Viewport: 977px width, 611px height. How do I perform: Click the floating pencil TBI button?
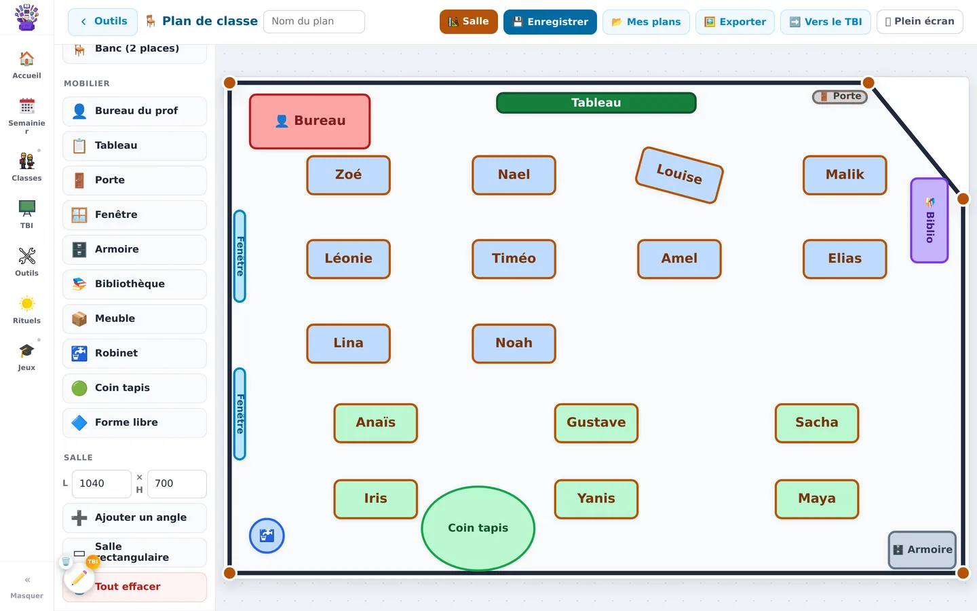click(79, 578)
